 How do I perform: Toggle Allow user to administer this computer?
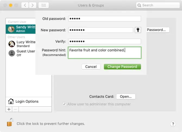(64, 104)
